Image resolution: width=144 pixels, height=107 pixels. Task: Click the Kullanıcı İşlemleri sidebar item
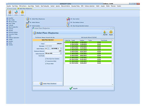(14, 38)
